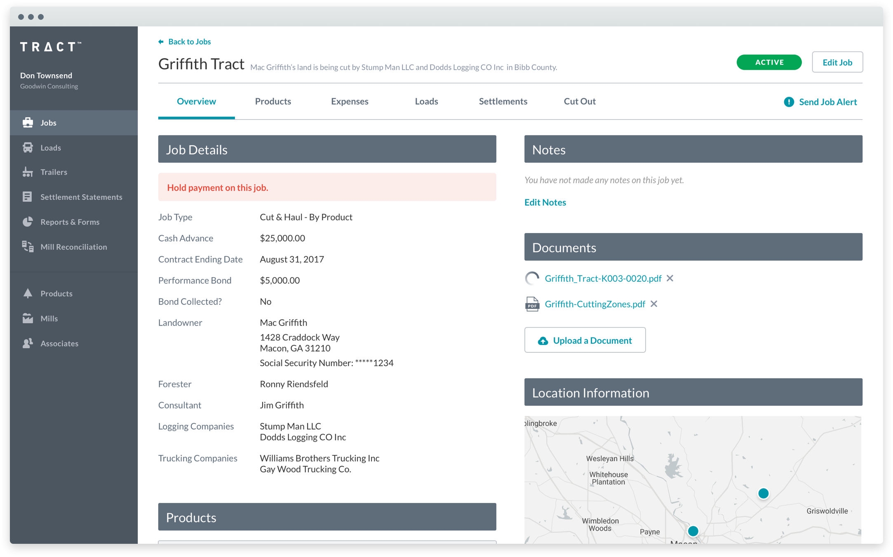
Task: Click Upload a Document button
Action: (585, 340)
